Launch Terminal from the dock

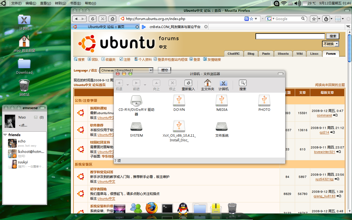point(167,209)
